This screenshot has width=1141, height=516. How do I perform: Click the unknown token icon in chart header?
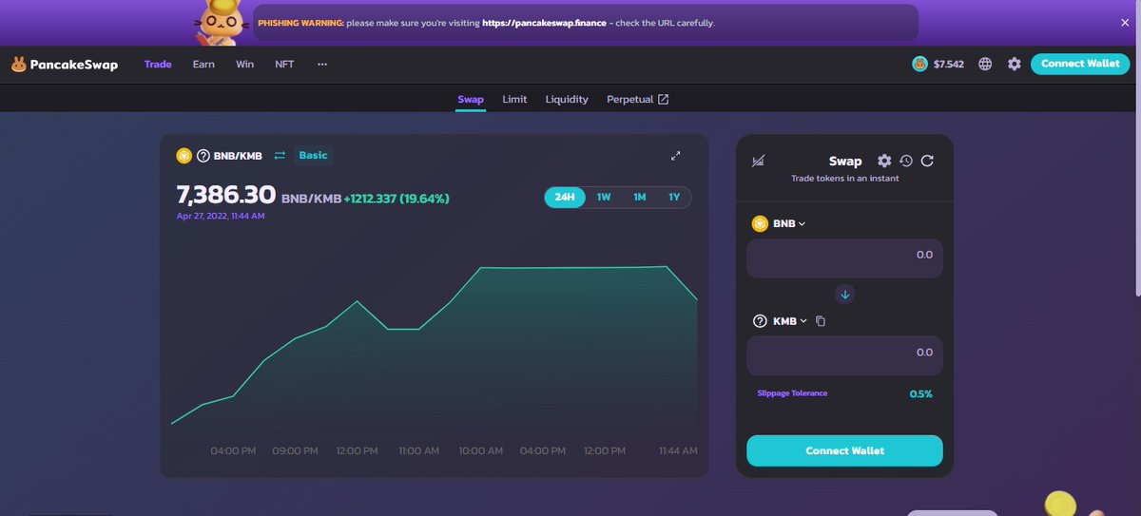pyautogui.click(x=203, y=155)
